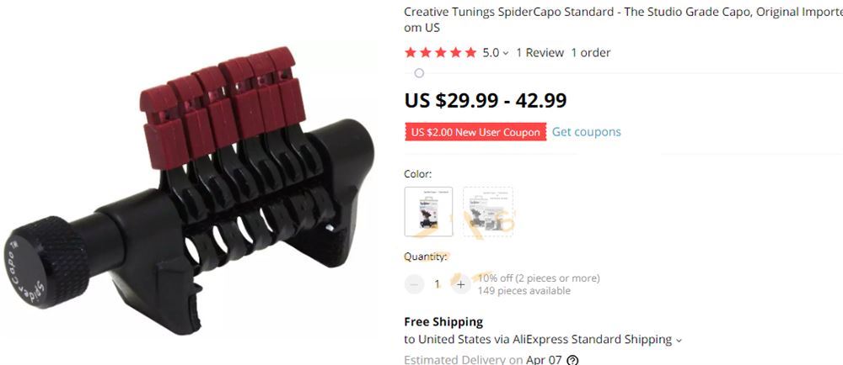Select the second color option thumbnail

[487, 211]
